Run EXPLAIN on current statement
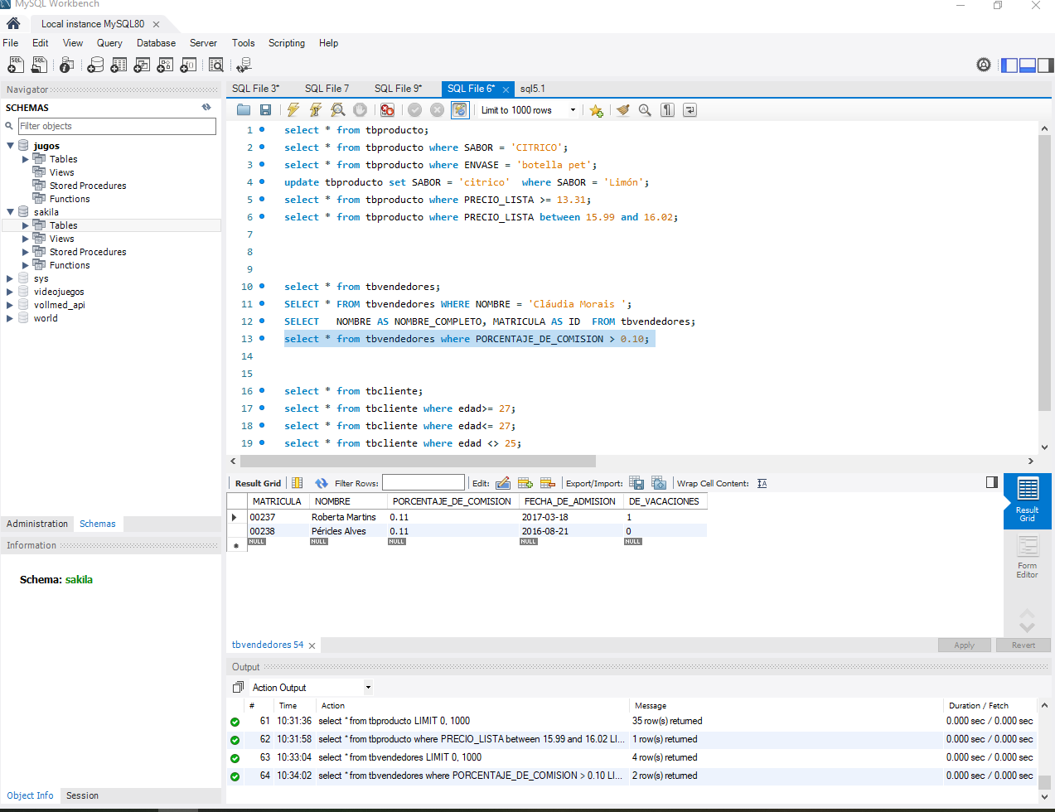This screenshot has height=812, width=1055. (338, 109)
